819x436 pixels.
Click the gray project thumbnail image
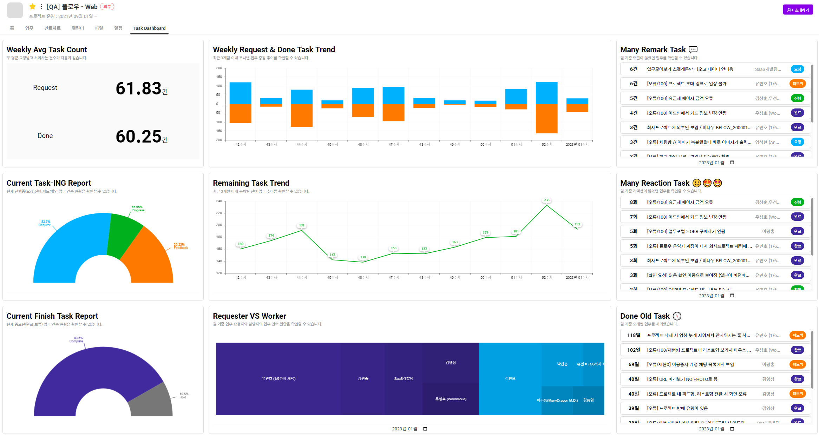(x=15, y=10)
